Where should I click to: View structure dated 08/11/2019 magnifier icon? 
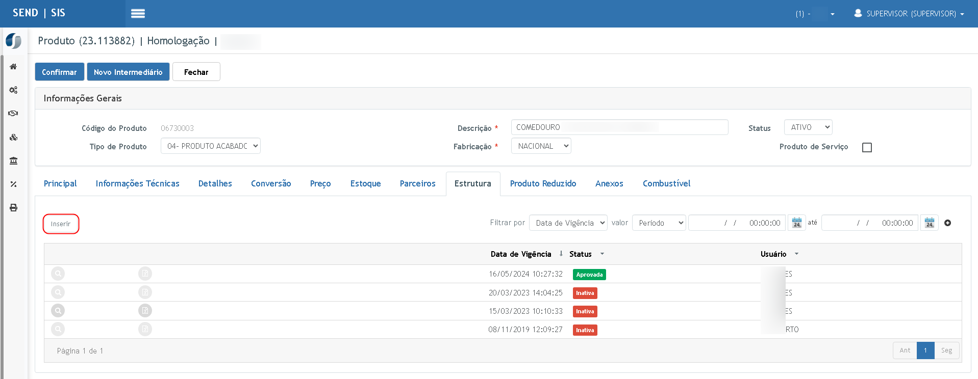pos(58,329)
